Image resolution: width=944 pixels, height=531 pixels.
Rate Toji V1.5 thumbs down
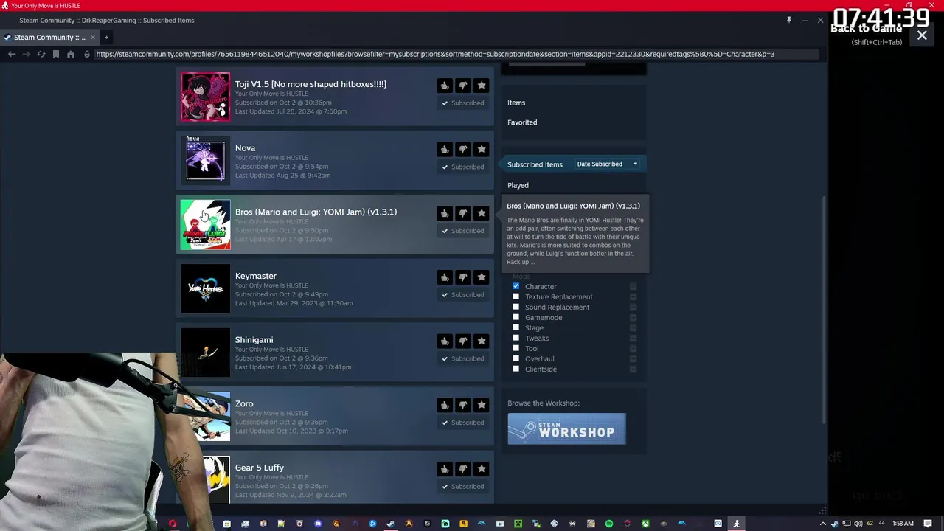[x=463, y=86]
